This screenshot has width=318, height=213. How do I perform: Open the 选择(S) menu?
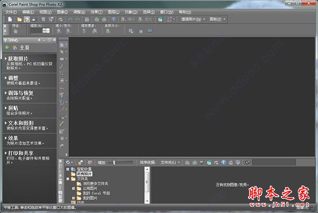click(148, 12)
